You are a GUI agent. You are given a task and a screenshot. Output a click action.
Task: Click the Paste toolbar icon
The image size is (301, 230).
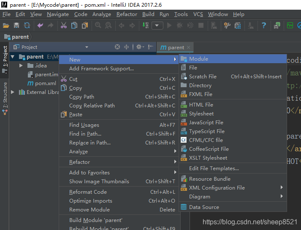point(85,25)
